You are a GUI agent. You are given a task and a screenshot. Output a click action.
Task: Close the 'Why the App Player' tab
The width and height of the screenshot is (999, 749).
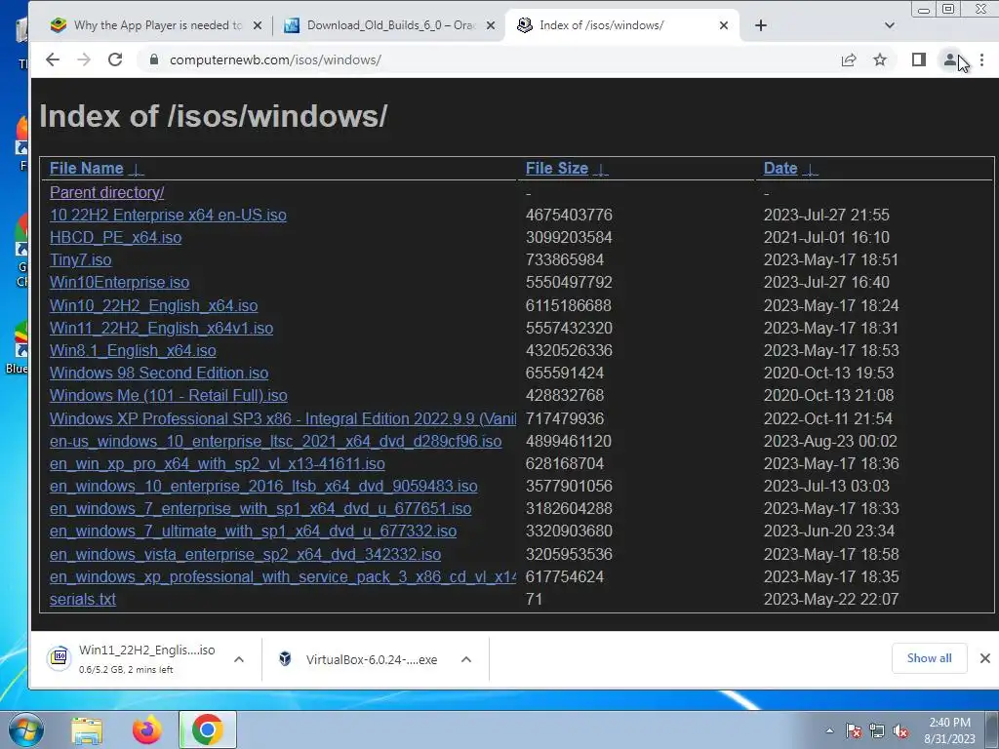pyautogui.click(x=257, y=25)
